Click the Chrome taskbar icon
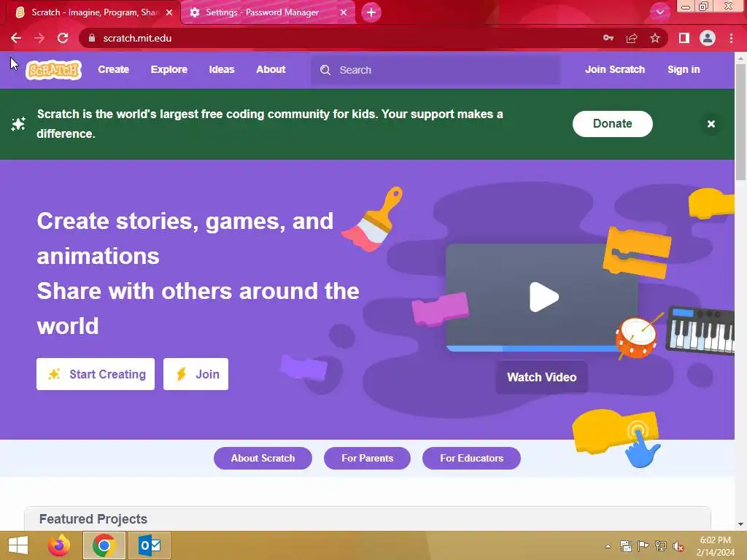 [x=104, y=545]
